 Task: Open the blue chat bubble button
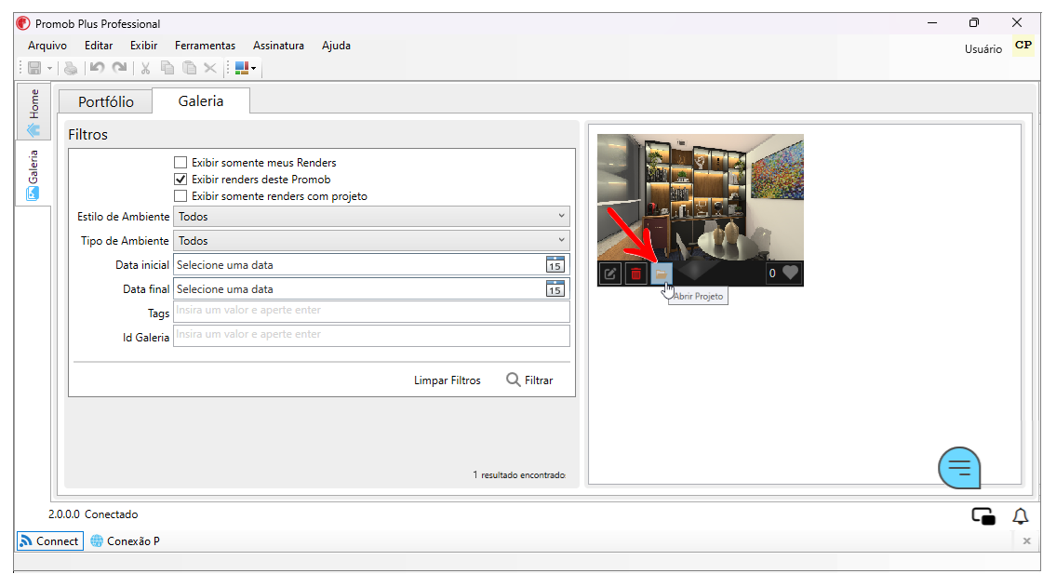coord(959,468)
